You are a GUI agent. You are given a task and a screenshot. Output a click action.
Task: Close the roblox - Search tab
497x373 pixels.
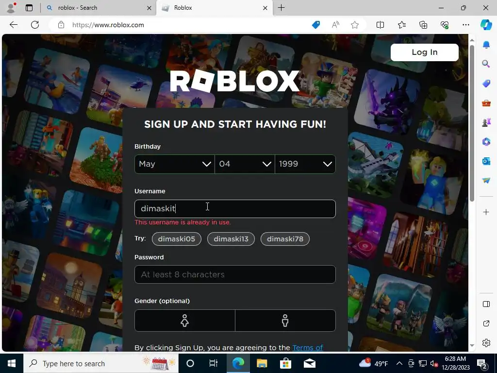click(149, 8)
